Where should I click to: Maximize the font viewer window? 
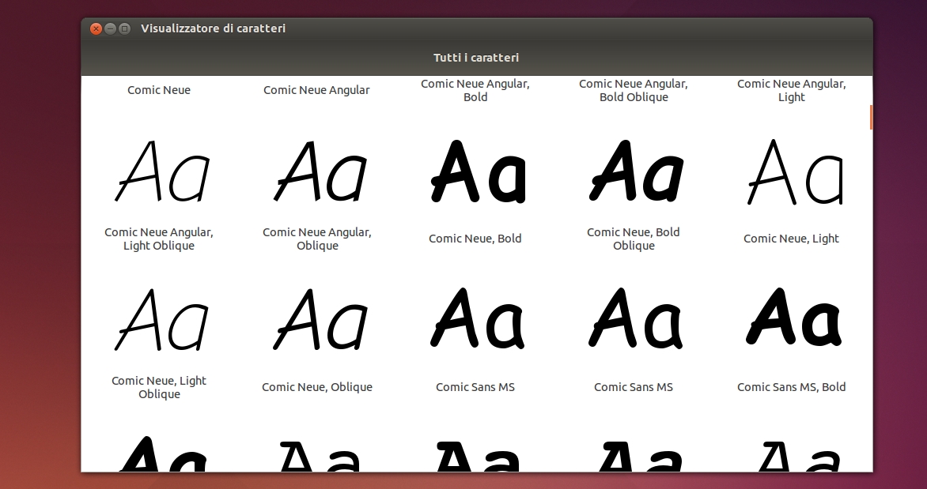(125, 28)
